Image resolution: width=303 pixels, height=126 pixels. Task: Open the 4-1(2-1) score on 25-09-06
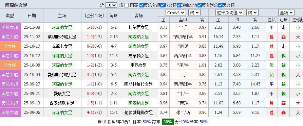pos(94,112)
